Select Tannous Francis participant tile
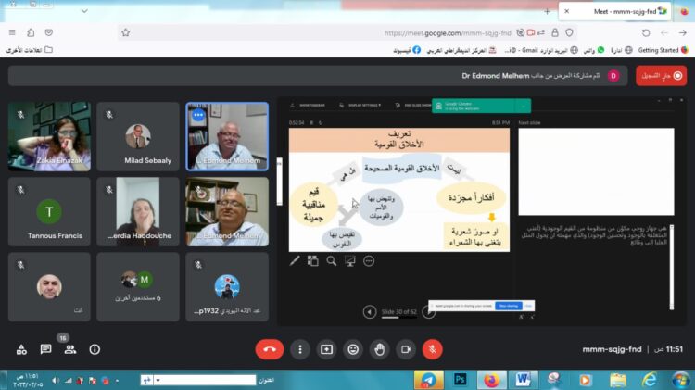 (50, 212)
